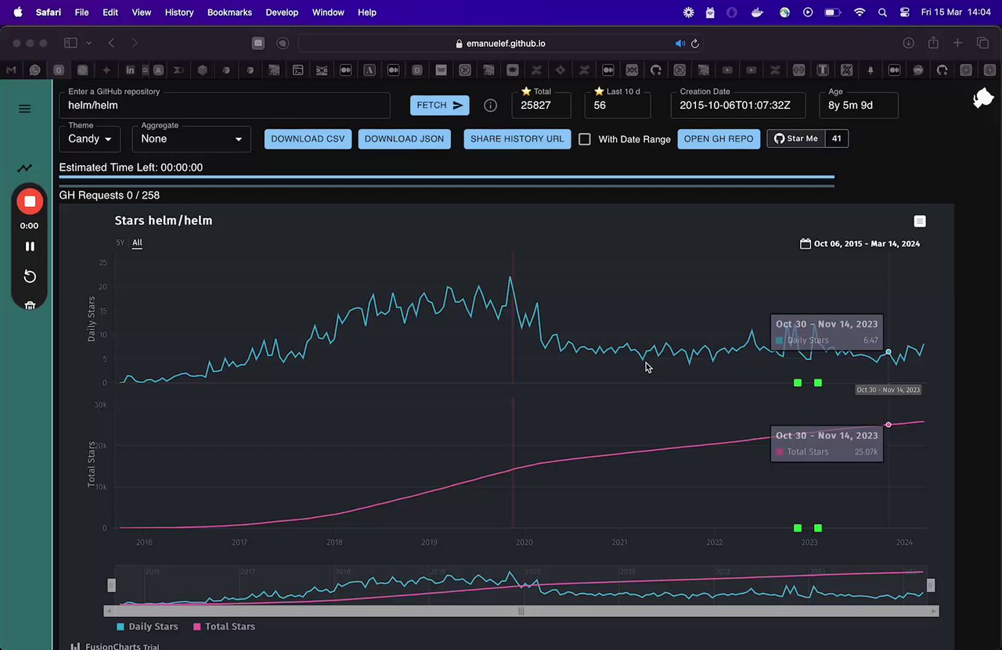This screenshot has width=1002, height=650.
Task: Click the LinkedIn pinned tab icon
Action: pos(130,70)
